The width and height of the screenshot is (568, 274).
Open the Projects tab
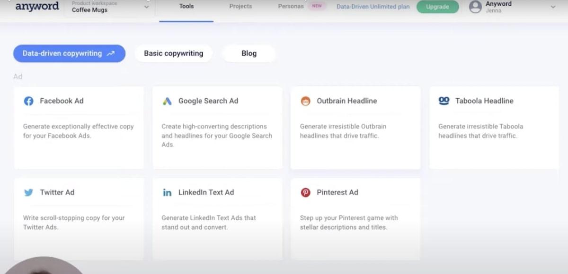click(240, 7)
